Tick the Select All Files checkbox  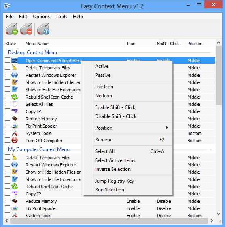(7, 103)
